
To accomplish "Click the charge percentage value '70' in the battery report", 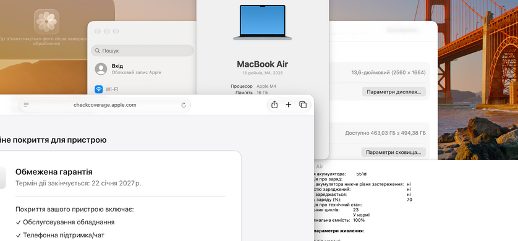I will pos(410,200).
